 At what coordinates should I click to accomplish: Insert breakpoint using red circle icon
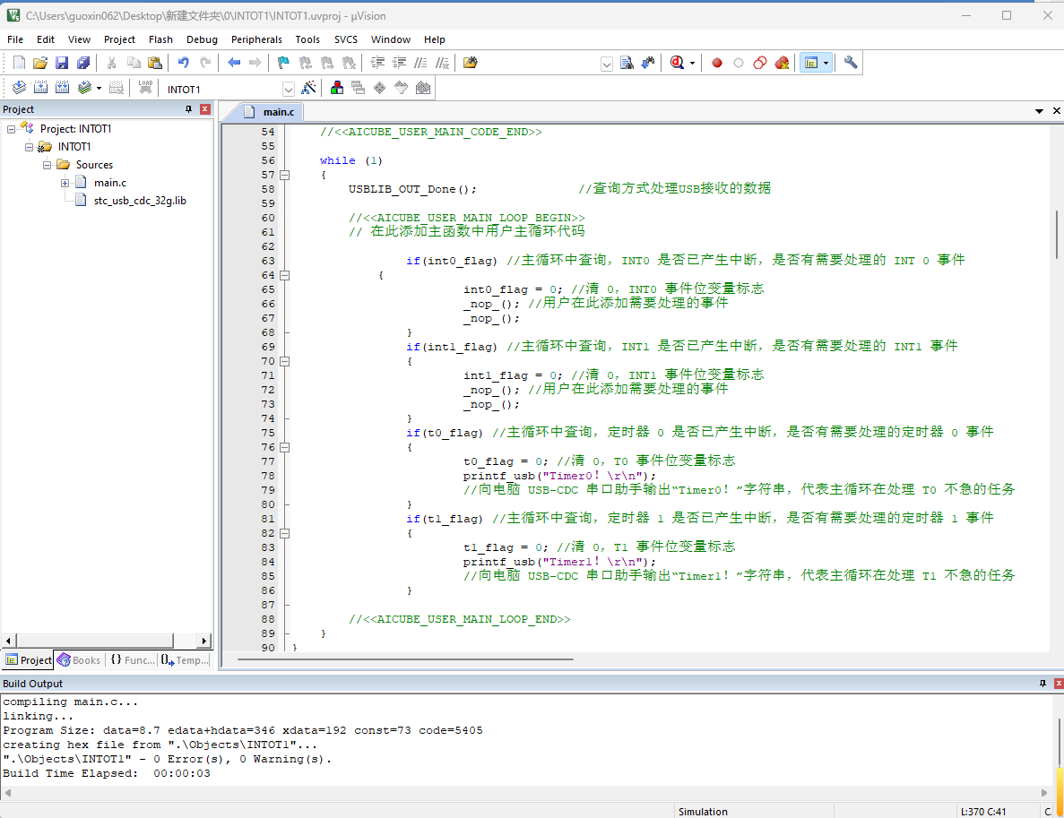click(x=716, y=63)
